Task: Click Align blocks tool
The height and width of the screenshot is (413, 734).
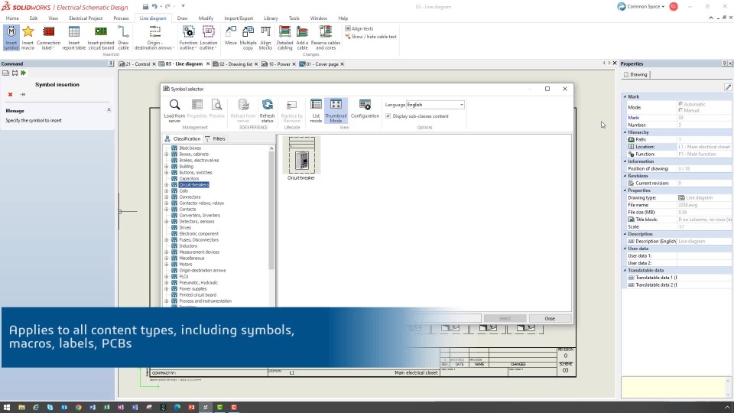Action: point(265,37)
